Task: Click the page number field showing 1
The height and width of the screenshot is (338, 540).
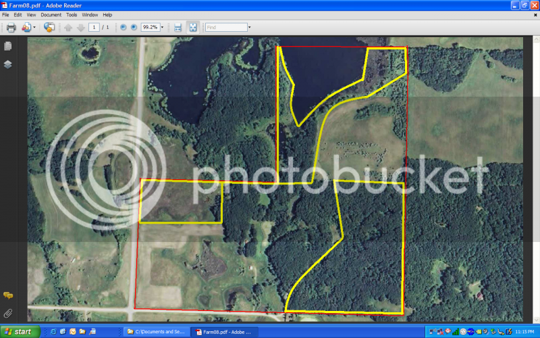Action: (94, 27)
